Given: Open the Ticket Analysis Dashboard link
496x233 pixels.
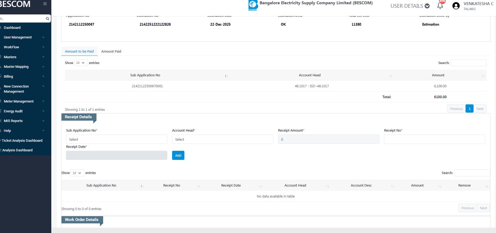Looking at the screenshot, I should (22, 141).
